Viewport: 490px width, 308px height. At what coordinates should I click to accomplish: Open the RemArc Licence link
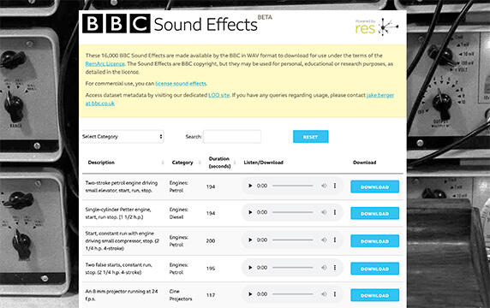[105, 63]
